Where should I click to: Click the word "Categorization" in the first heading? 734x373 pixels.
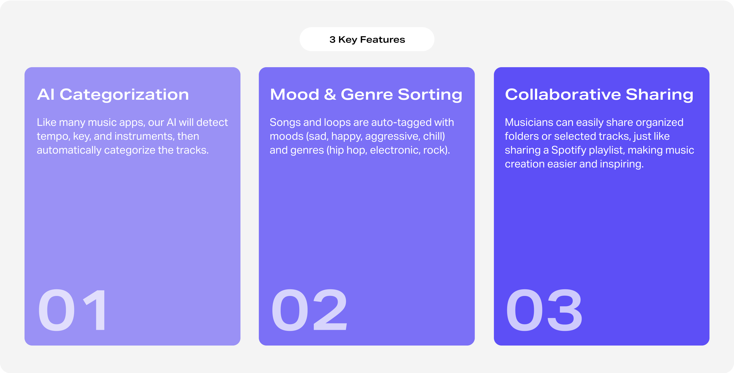[124, 94]
